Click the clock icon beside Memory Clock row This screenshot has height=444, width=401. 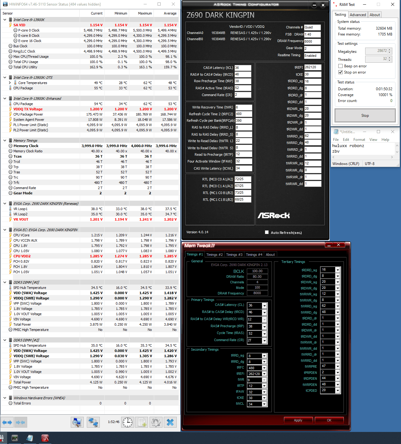coord(11,146)
